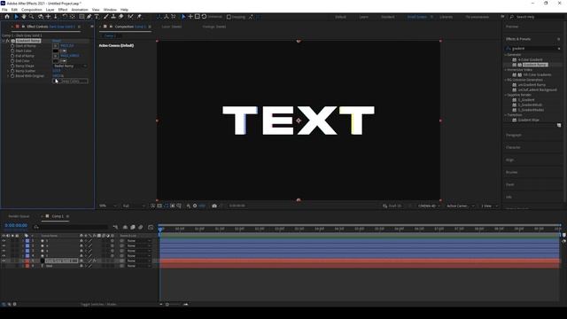Viewport: 567px width, 319px height.
Task: Enable the Hide Shy Layers icon
Action: pyautogui.click(x=125, y=227)
